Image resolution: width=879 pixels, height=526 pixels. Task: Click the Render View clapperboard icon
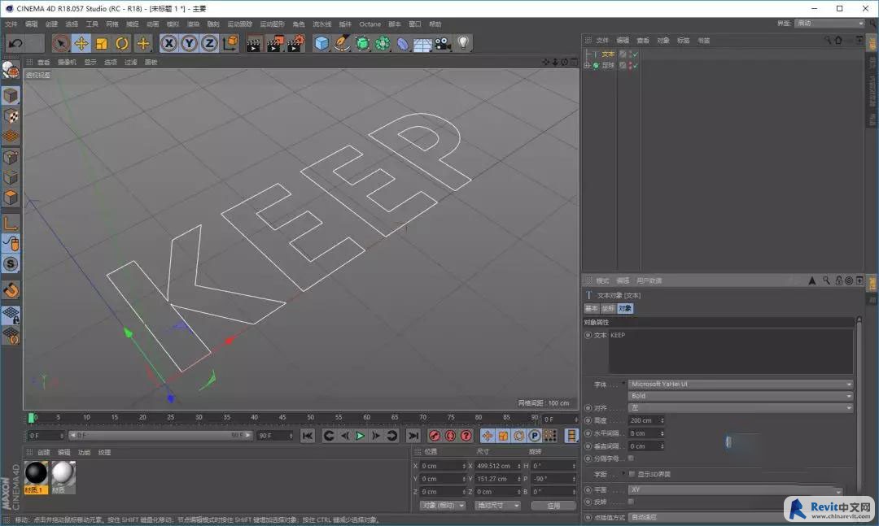tap(254, 43)
